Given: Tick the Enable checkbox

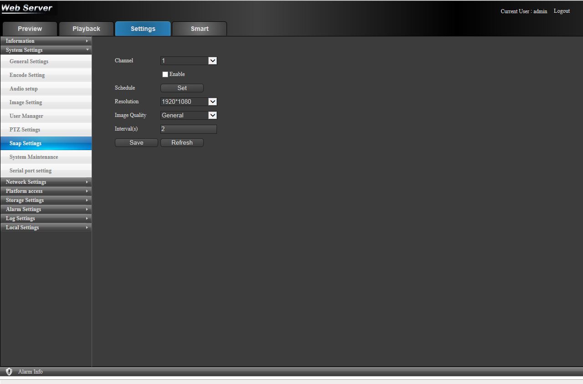Looking at the screenshot, I should pos(165,74).
